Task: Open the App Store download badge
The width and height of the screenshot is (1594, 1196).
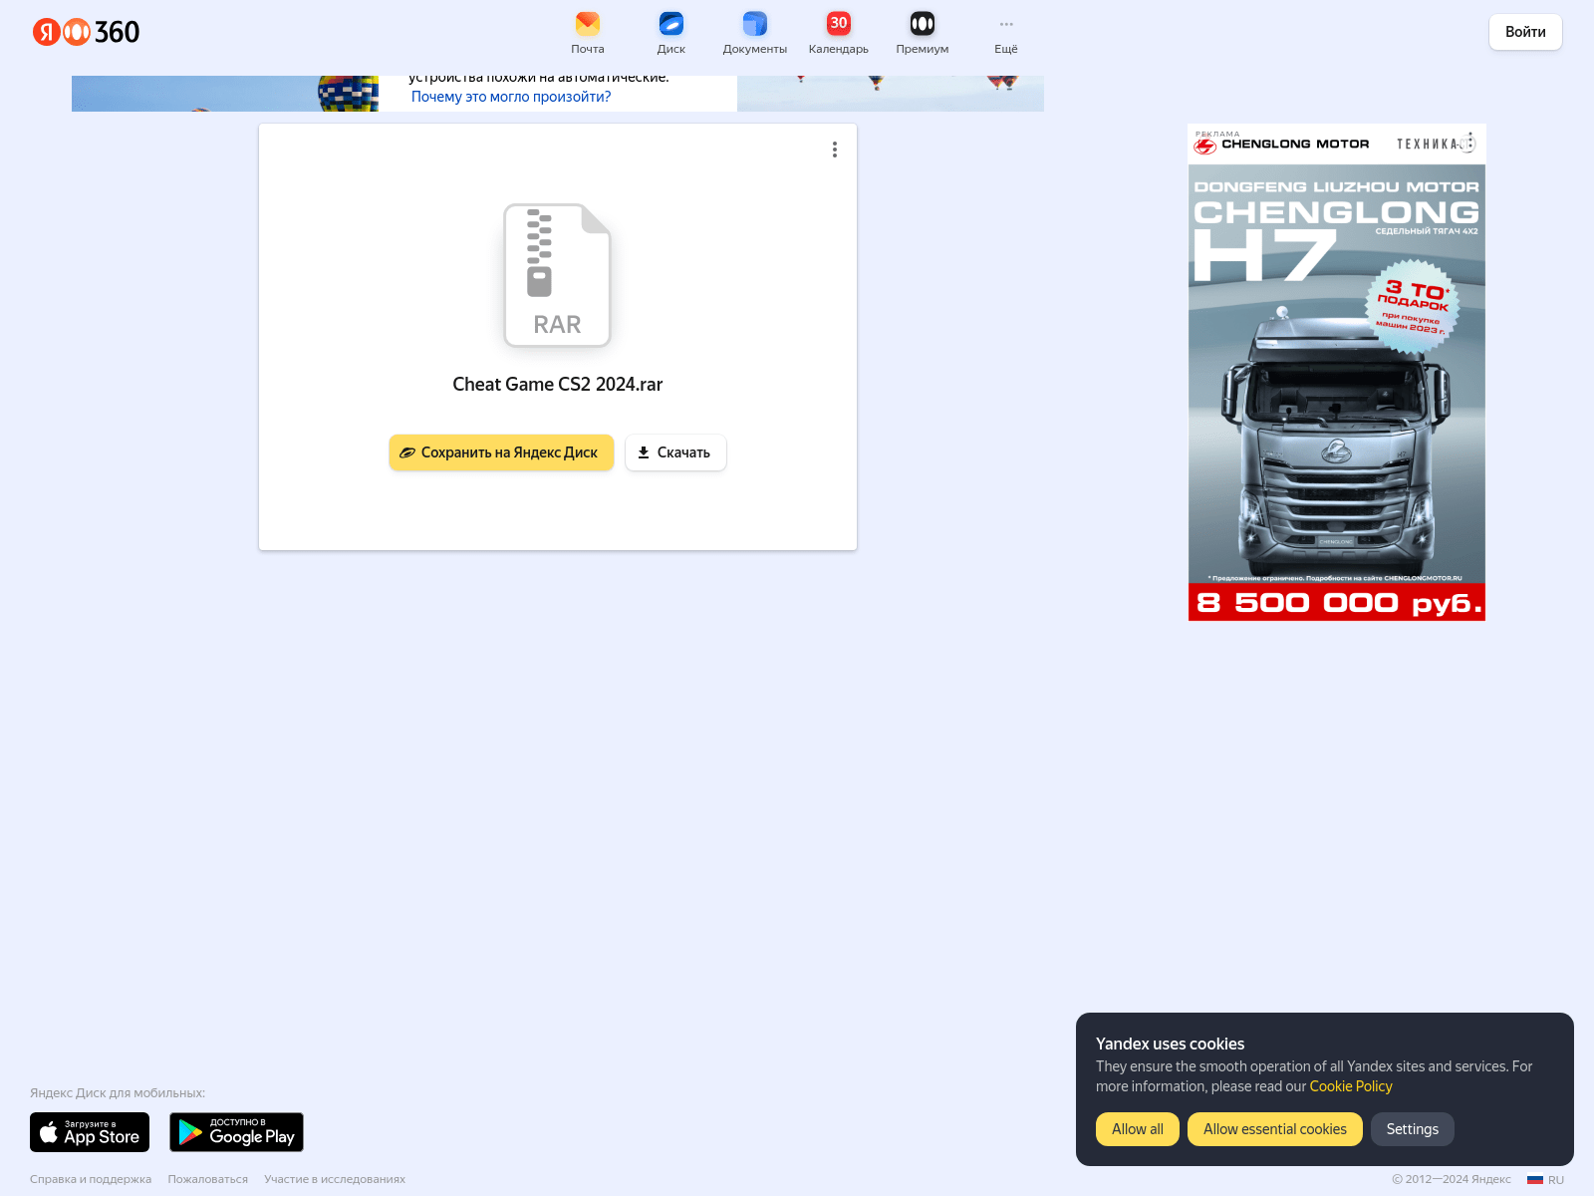Action: pos(90,1132)
